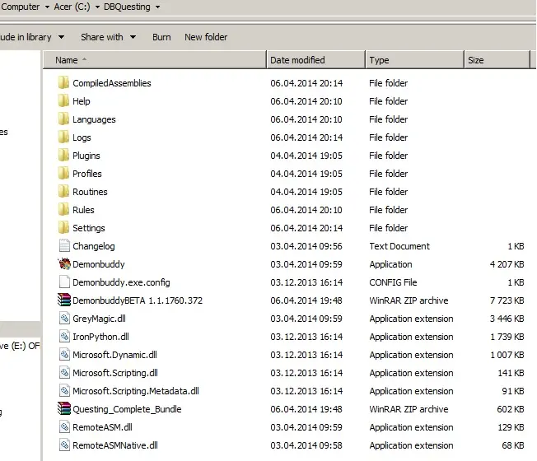
Task: Open the Demonbuddy application icon
Action: click(x=65, y=264)
